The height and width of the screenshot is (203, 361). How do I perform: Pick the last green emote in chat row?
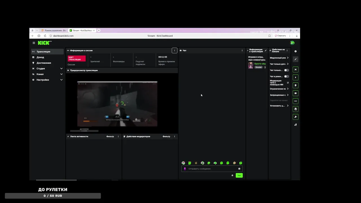pyautogui.click(x=241, y=163)
